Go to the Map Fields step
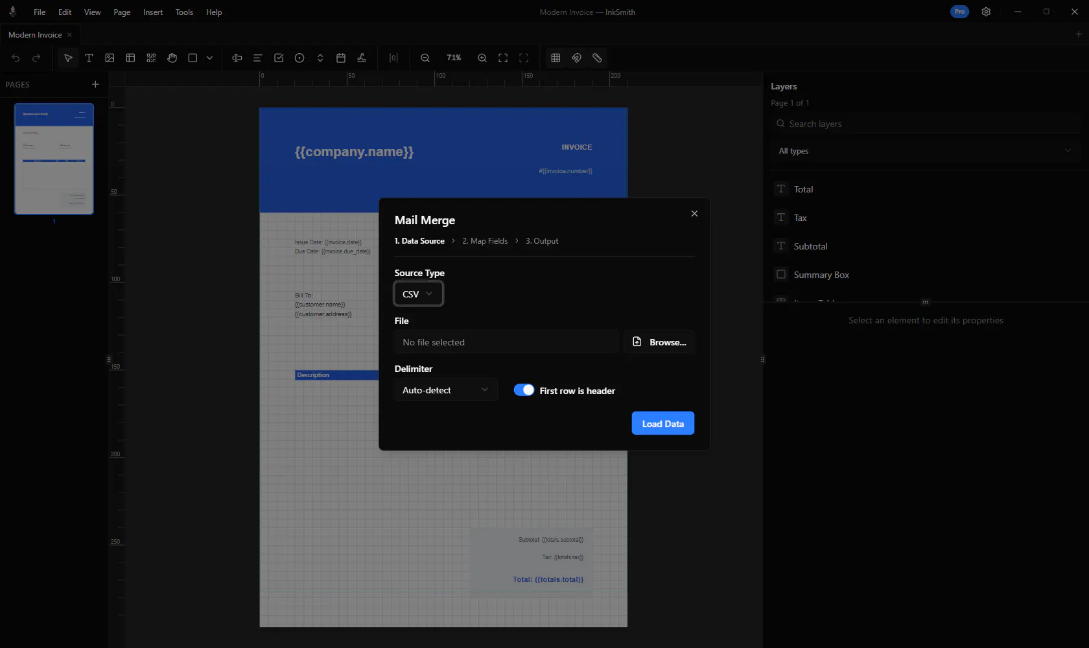This screenshot has width=1089, height=648. pyautogui.click(x=485, y=241)
